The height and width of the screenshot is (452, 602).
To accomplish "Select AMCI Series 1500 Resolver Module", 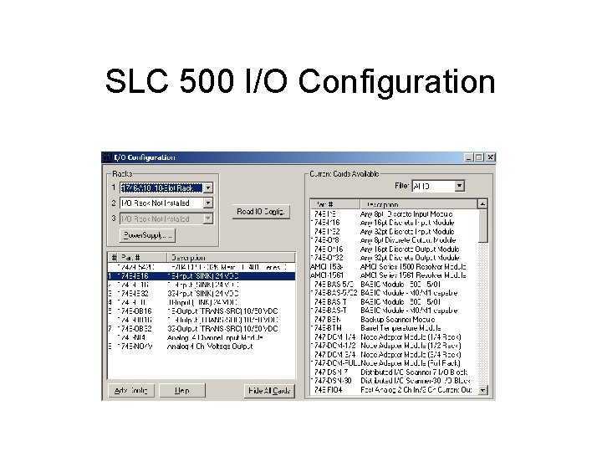I will 394,267.
